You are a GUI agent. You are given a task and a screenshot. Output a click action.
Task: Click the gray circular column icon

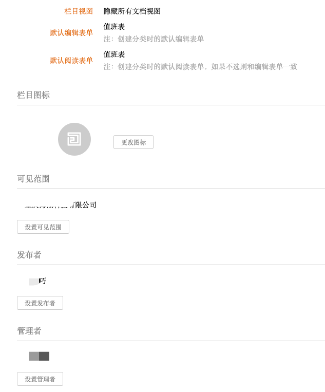point(74,139)
